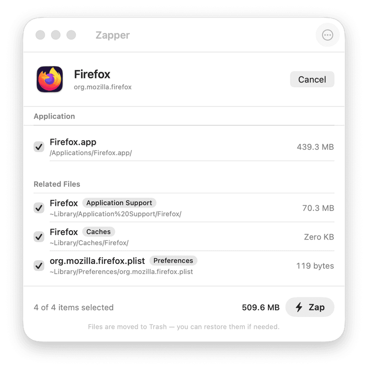The height and width of the screenshot is (370, 368).
Task: Click the Firefox app icon
Action: 50,79
